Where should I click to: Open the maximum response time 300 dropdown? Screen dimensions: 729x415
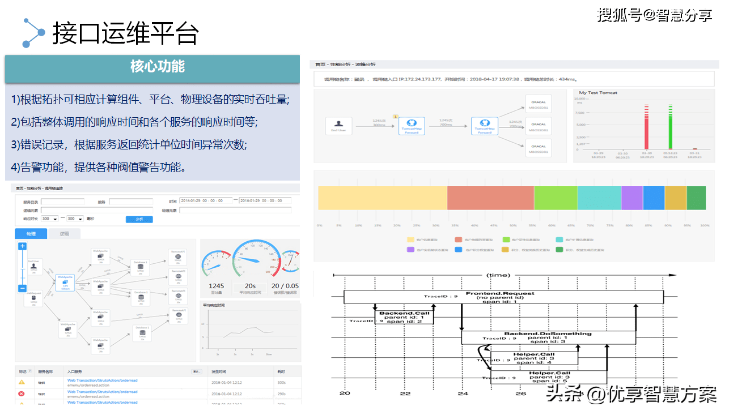tap(75, 219)
